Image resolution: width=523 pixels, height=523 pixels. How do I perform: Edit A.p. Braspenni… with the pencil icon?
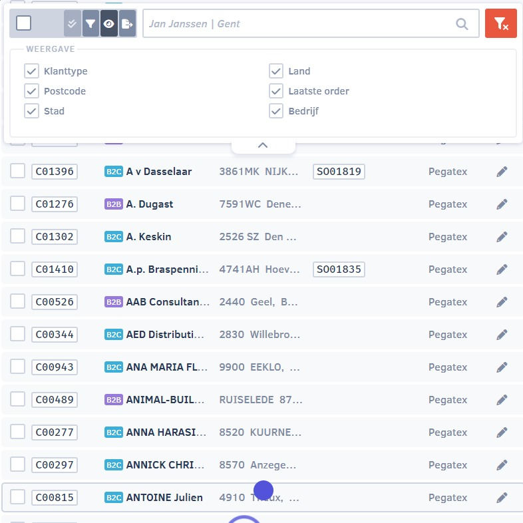pyautogui.click(x=502, y=269)
